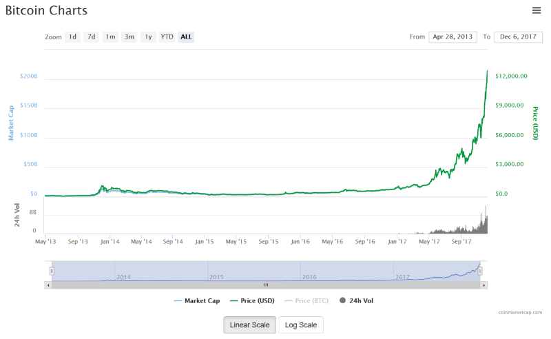Image resolution: width=551 pixels, height=339 pixels.
Task: Click the 2015 marker in navigator
Action: coord(216,277)
